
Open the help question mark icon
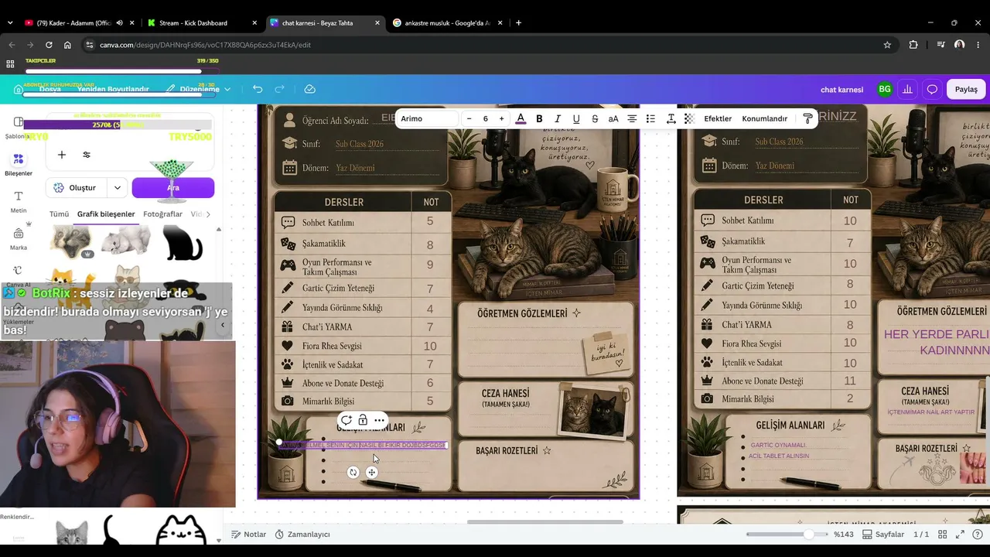pyautogui.click(x=977, y=535)
